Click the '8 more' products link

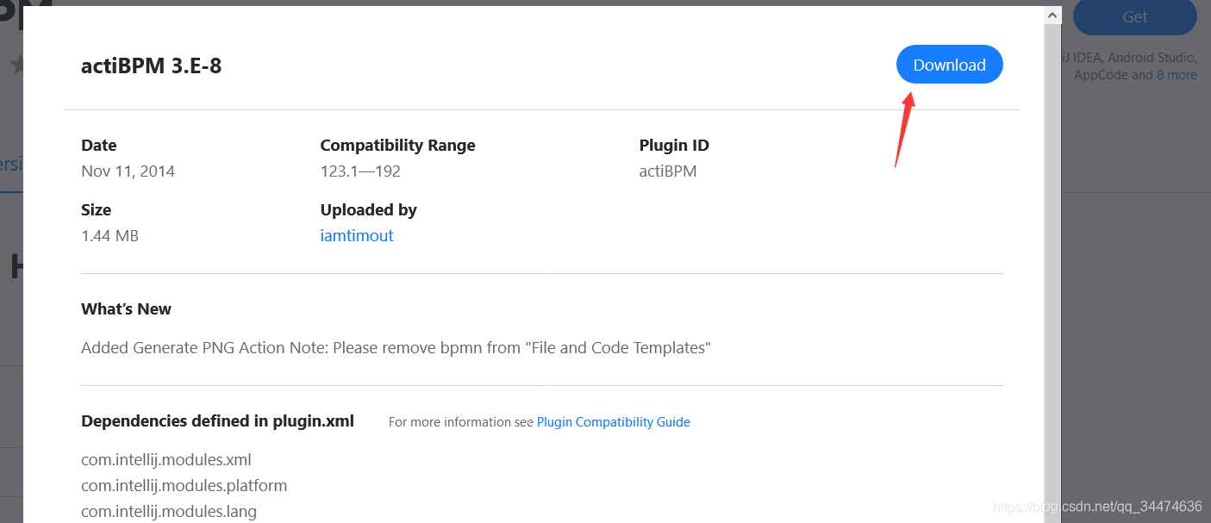pos(1177,75)
